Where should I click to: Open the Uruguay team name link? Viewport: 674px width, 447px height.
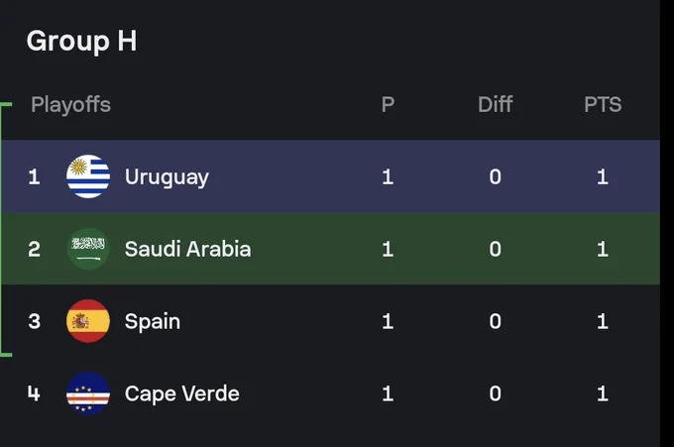(167, 177)
